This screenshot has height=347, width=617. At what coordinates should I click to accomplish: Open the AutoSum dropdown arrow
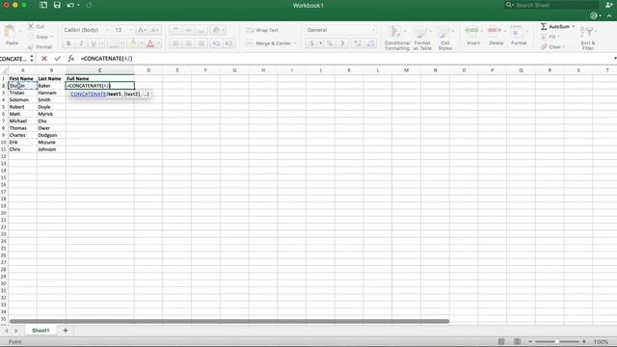(x=574, y=26)
